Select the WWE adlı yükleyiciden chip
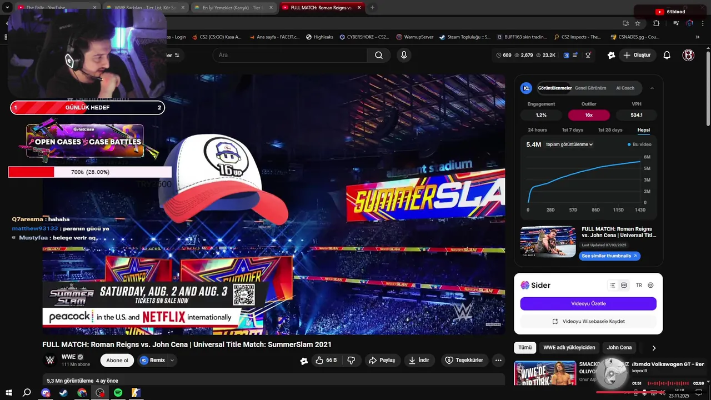Image resolution: width=711 pixels, height=400 pixels. 569,348
